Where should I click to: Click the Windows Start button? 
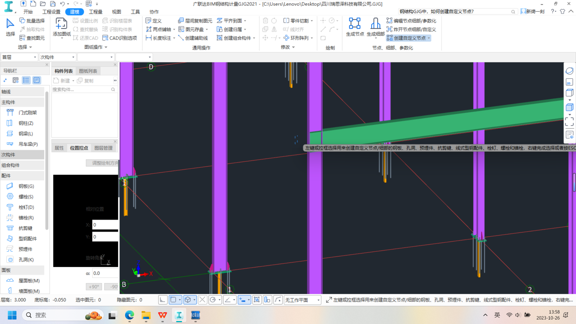click(12, 315)
